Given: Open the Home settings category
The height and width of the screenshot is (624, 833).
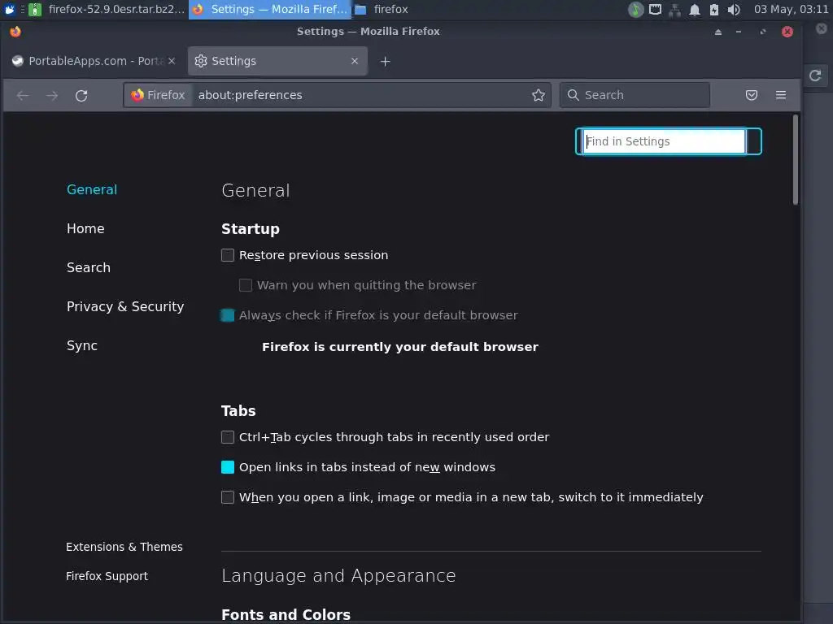Looking at the screenshot, I should tap(85, 228).
